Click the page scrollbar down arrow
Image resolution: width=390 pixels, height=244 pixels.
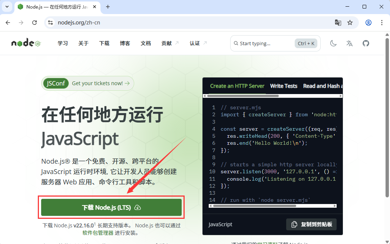point(387,241)
